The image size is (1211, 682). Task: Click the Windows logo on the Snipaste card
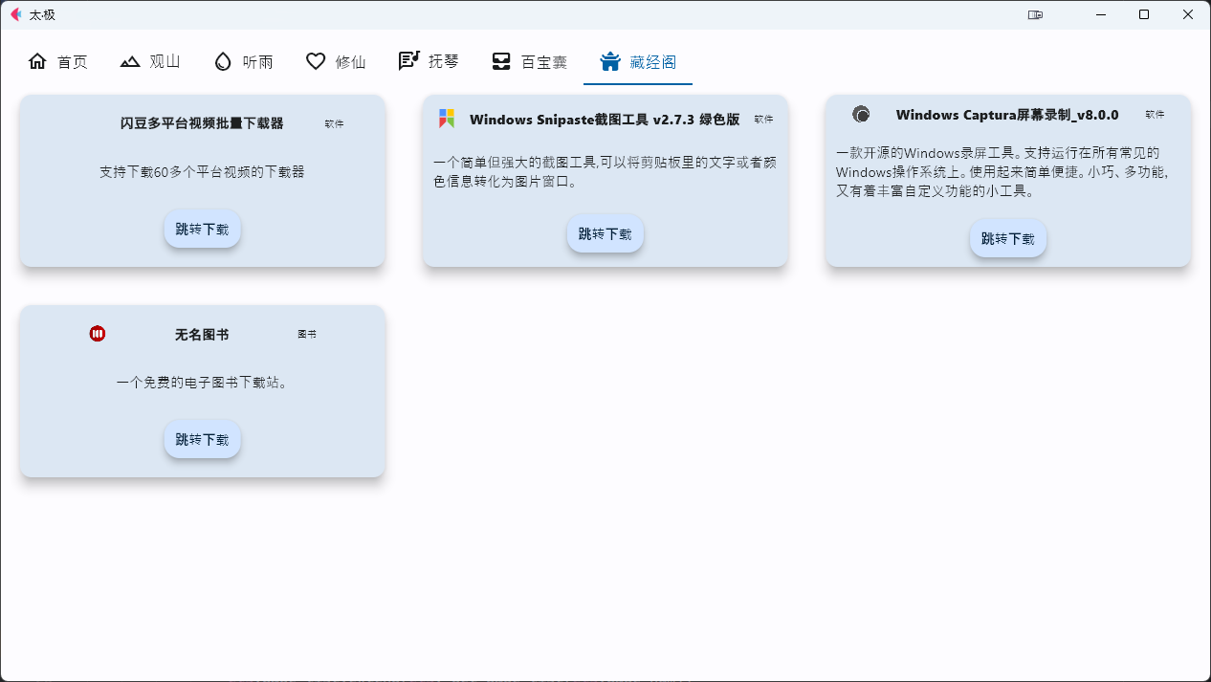pyautogui.click(x=446, y=117)
